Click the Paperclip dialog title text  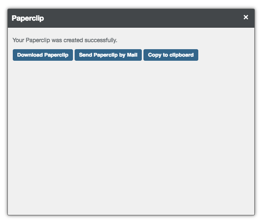pos(28,18)
